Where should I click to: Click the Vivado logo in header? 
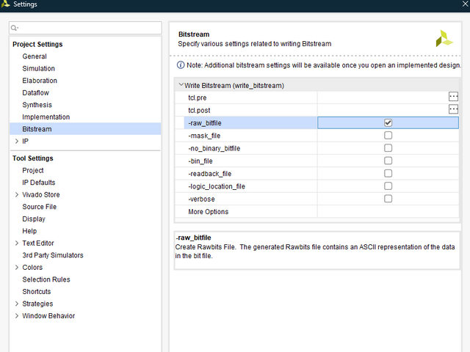tap(444, 38)
